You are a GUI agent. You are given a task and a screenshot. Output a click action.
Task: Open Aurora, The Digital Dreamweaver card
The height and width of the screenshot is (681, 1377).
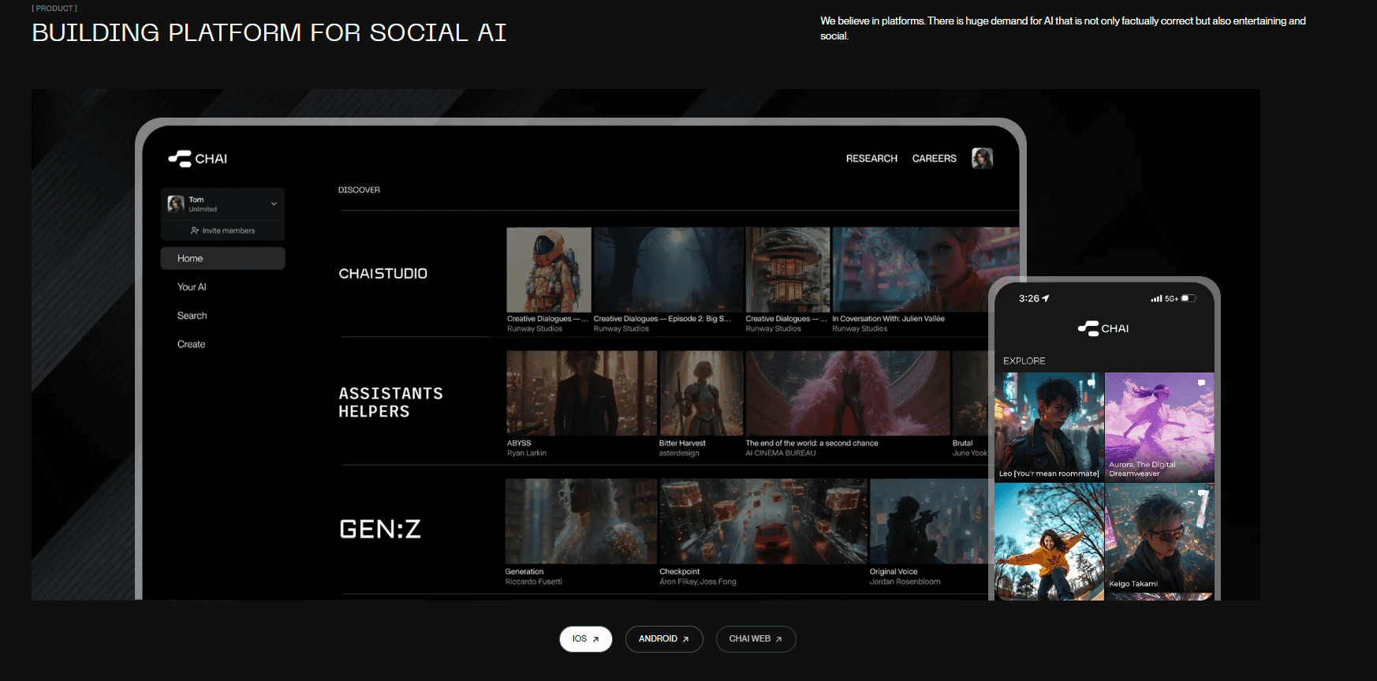(x=1159, y=427)
